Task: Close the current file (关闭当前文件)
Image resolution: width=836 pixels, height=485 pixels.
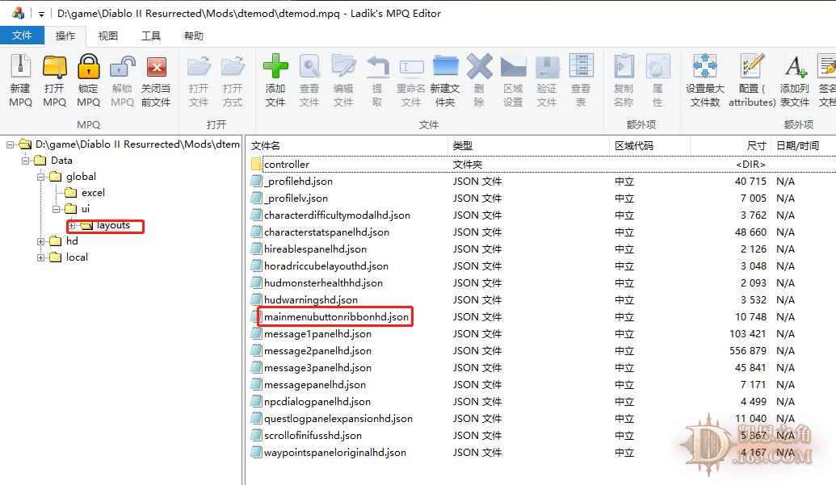Action: 156,67
